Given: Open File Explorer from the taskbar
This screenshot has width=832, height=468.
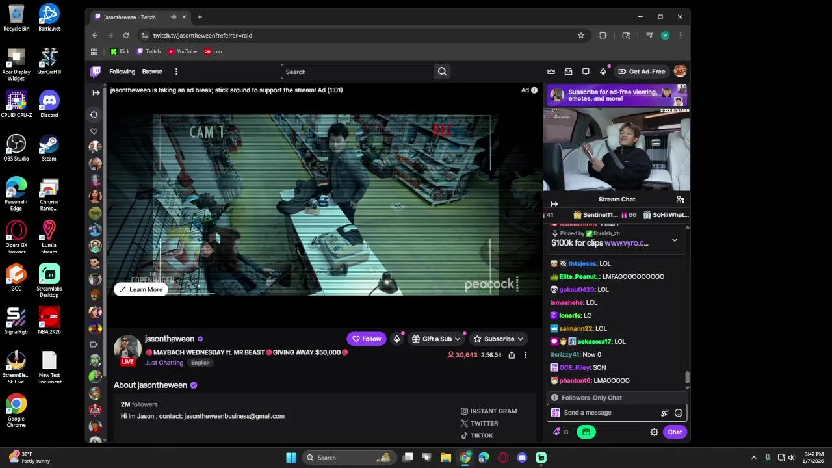Looking at the screenshot, I should pos(446,458).
